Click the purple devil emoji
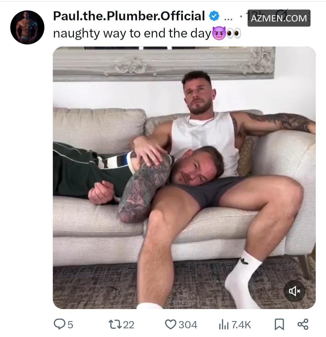The image size is (326, 337). coord(219,33)
